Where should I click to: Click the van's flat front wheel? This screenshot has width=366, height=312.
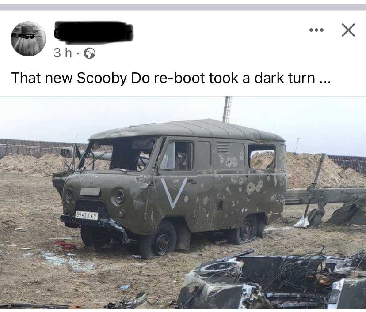[x=161, y=240]
